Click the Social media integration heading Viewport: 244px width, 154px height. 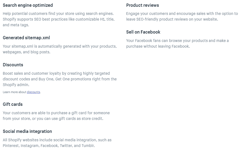27,131
